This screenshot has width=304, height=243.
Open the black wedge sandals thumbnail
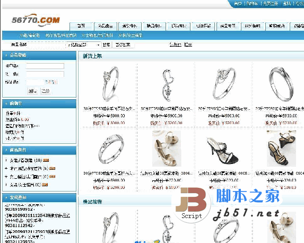pos(282,149)
